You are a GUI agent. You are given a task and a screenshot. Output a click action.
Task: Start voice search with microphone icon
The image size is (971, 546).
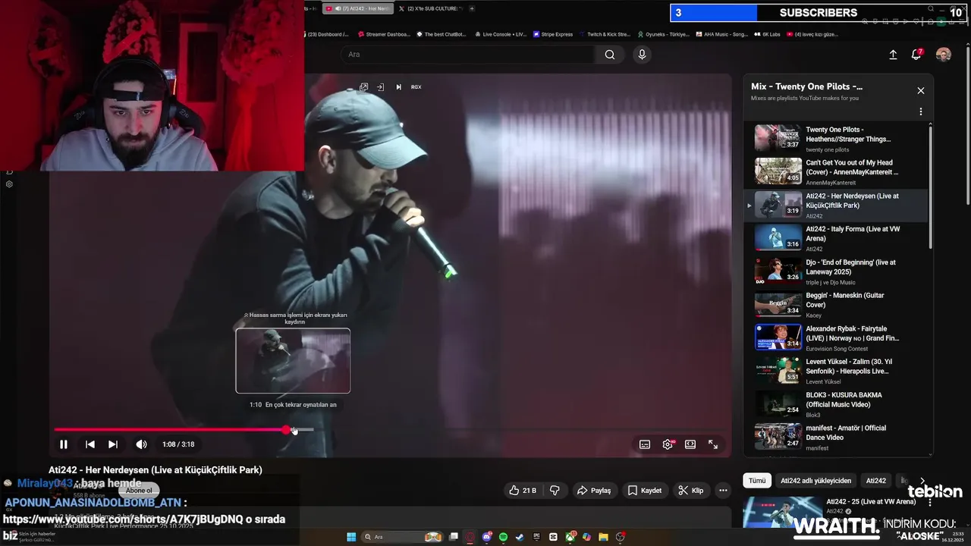coord(642,55)
